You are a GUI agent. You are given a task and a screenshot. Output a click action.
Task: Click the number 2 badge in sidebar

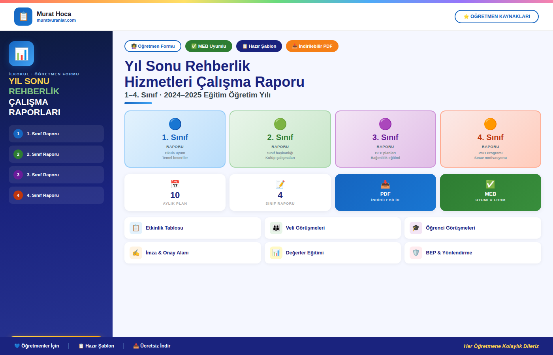(18, 154)
